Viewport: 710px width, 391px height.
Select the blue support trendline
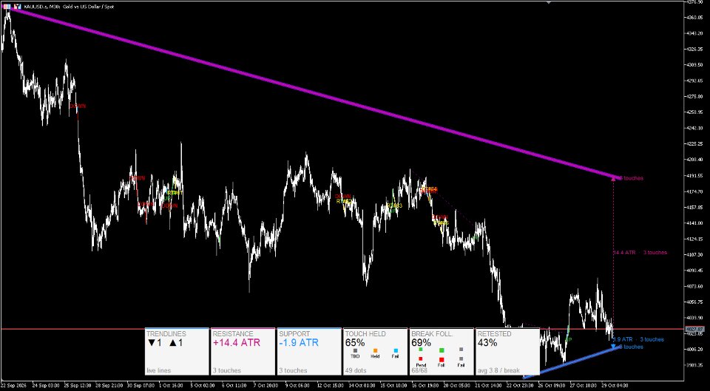tap(570, 362)
